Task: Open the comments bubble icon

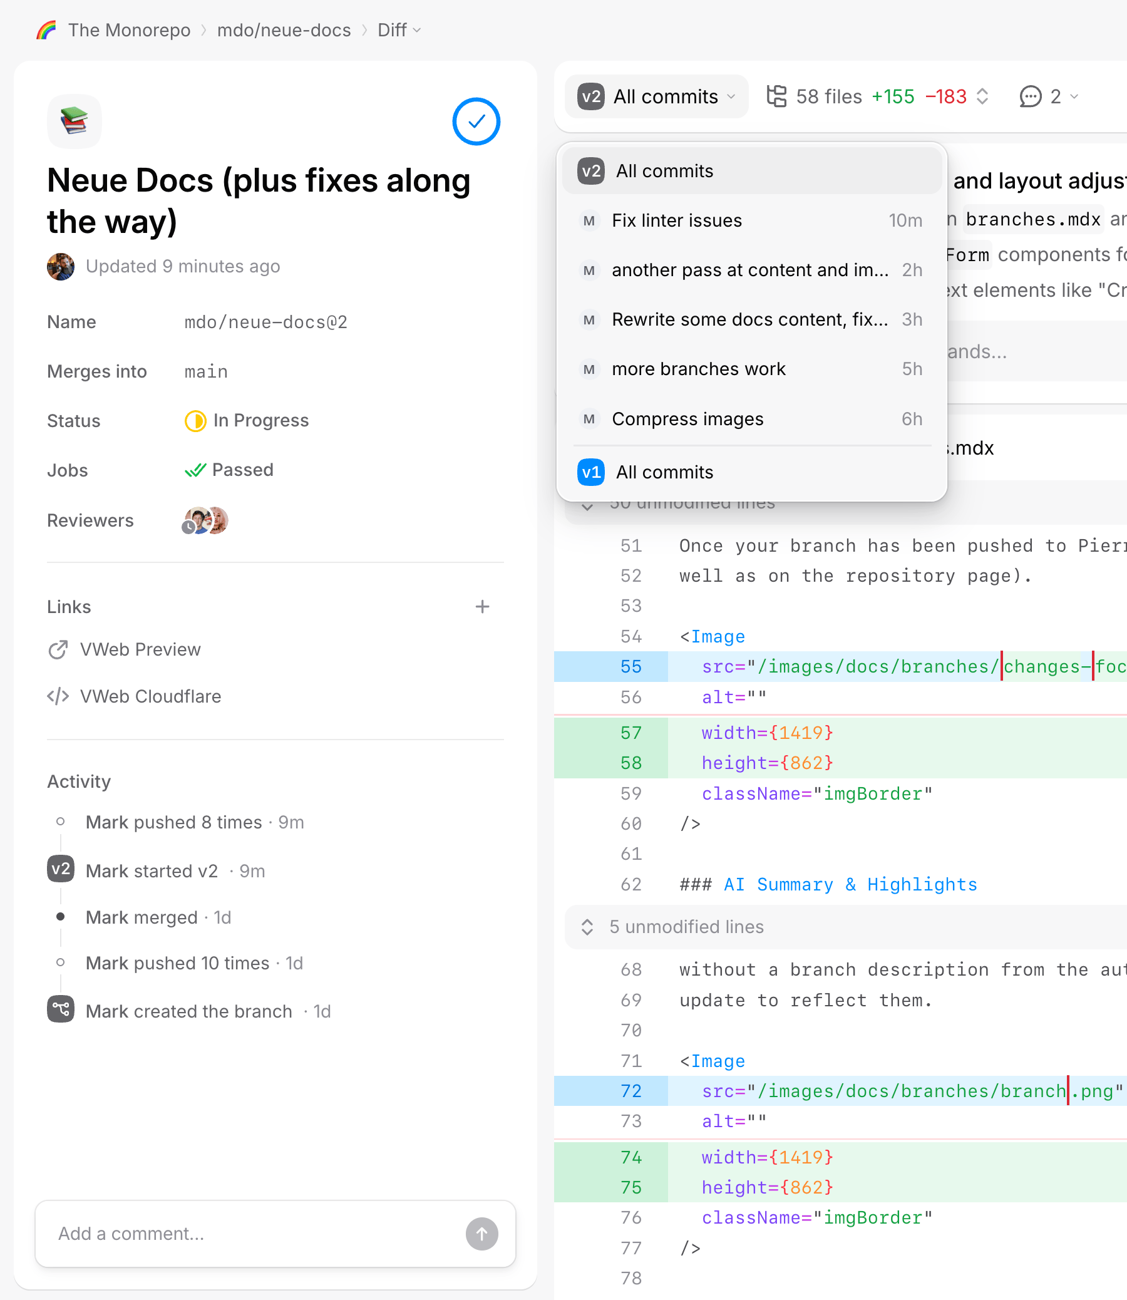Action: click(1030, 97)
